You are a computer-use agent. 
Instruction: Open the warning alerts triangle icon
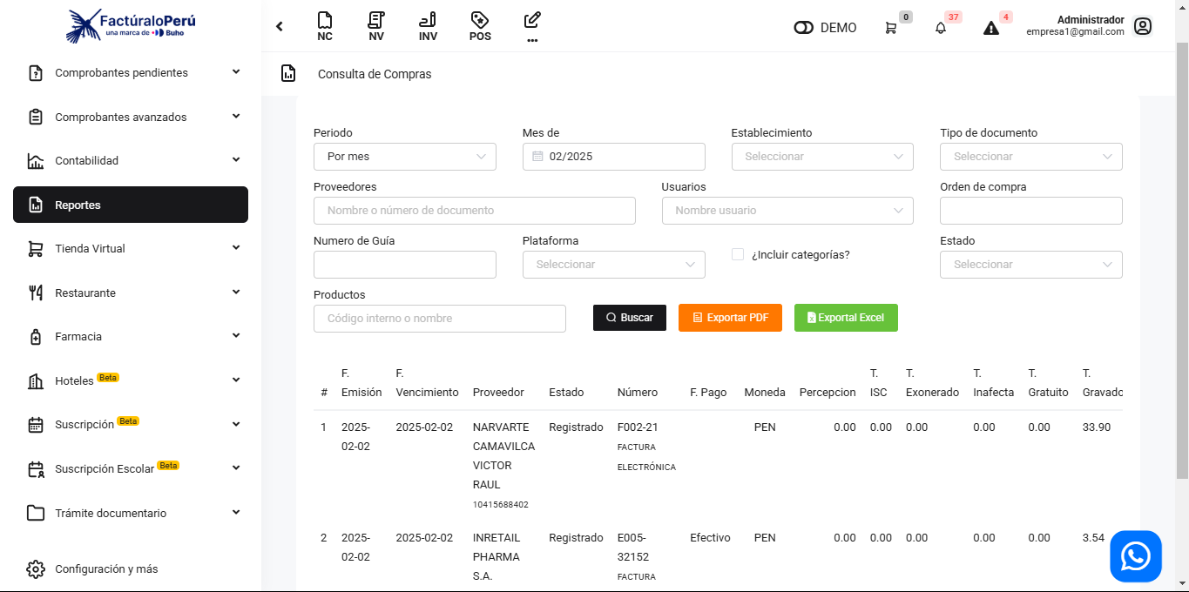click(x=991, y=28)
